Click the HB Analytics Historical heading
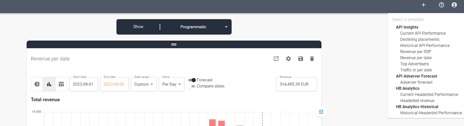 pyautogui.click(x=417, y=107)
